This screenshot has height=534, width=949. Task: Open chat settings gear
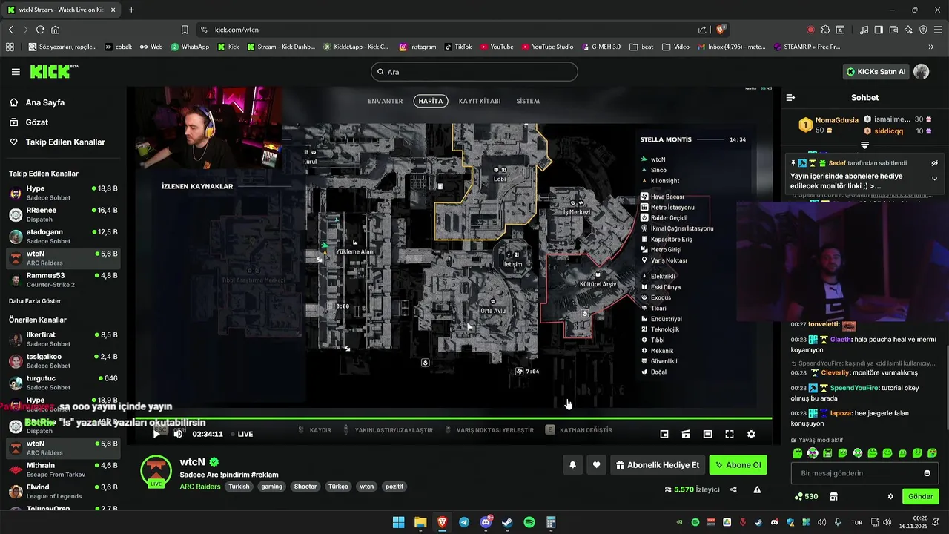(x=890, y=496)
